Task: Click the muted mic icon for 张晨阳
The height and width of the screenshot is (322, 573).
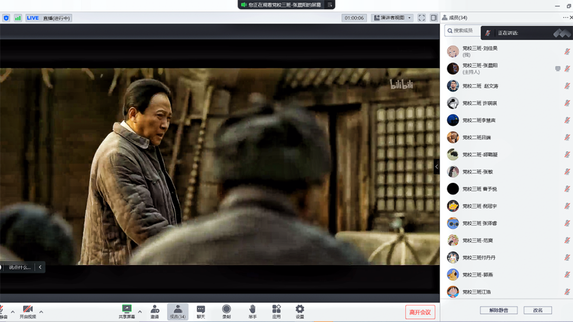Action: pyautogui.click(x=567, y=68)
